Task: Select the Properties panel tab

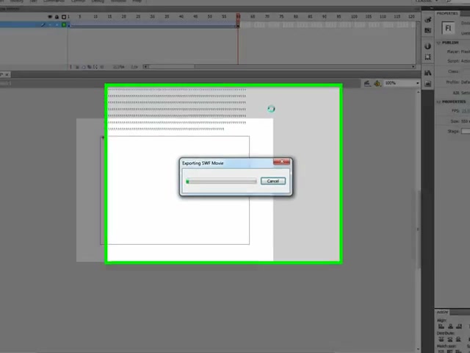Action: click(x=447, y=13)
